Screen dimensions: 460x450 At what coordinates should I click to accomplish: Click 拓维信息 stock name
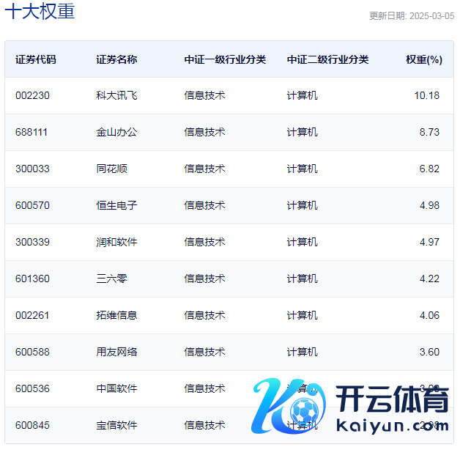pos(116,315)
